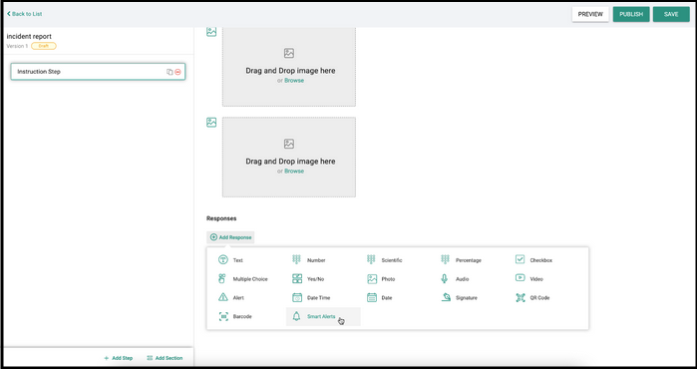Open the Add Response dropdown
The image size is (697, 369).
[x=230, y=237]
